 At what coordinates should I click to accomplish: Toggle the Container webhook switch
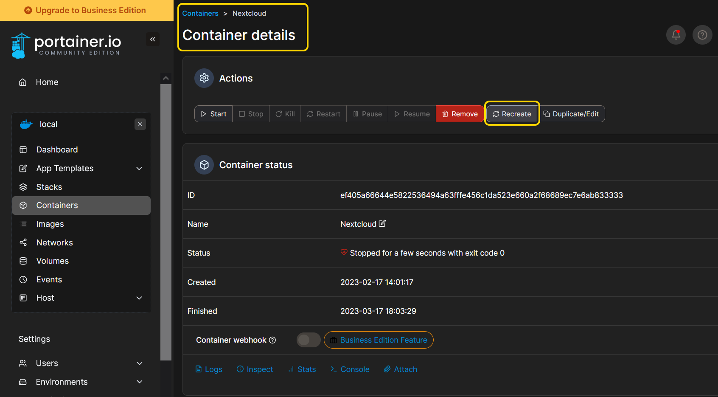click(309, 340)
